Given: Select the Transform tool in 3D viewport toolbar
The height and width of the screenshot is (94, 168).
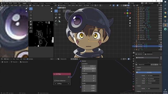Looking at the screenshot, I should pos(60,17).
